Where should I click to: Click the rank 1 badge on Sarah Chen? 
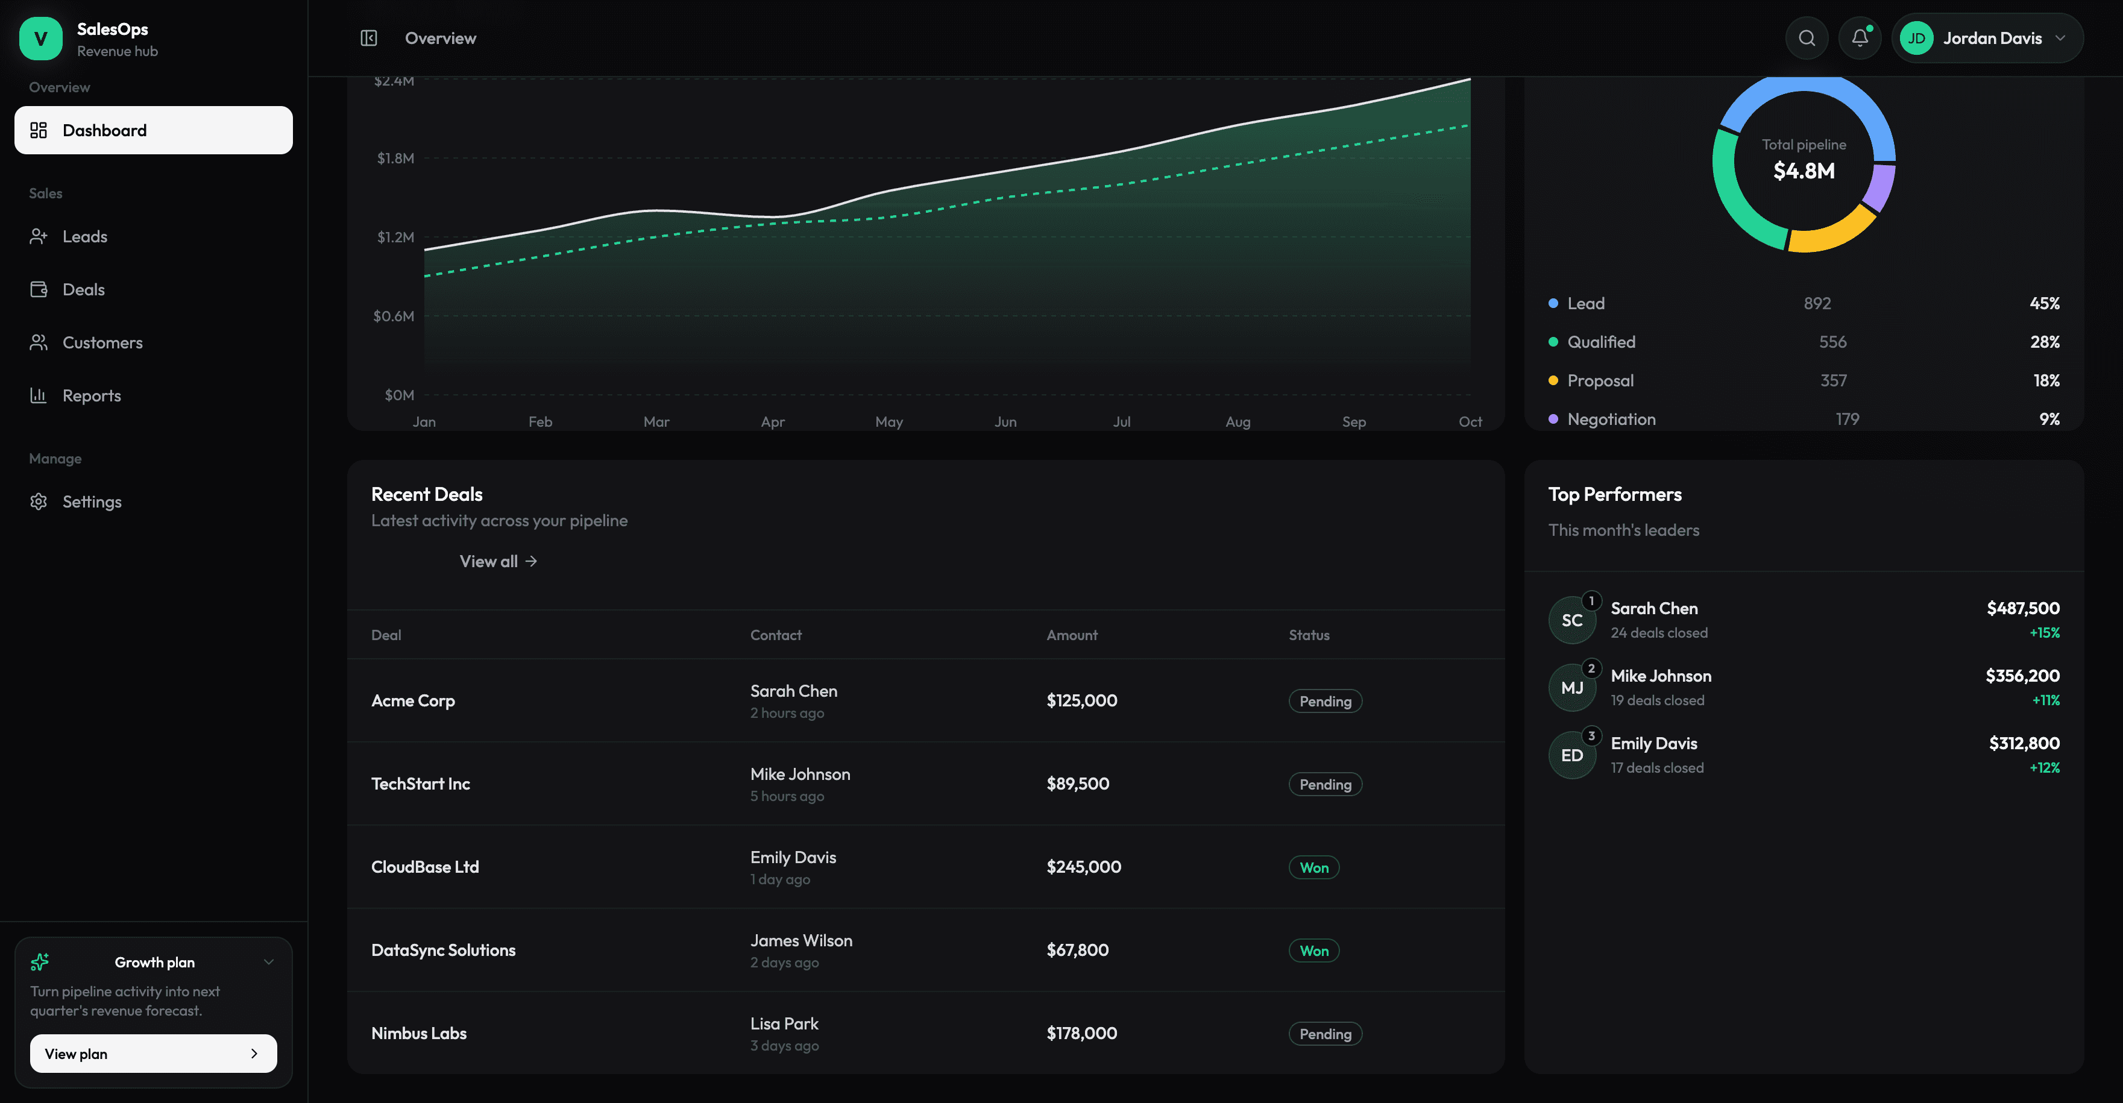click(1591, 601)
